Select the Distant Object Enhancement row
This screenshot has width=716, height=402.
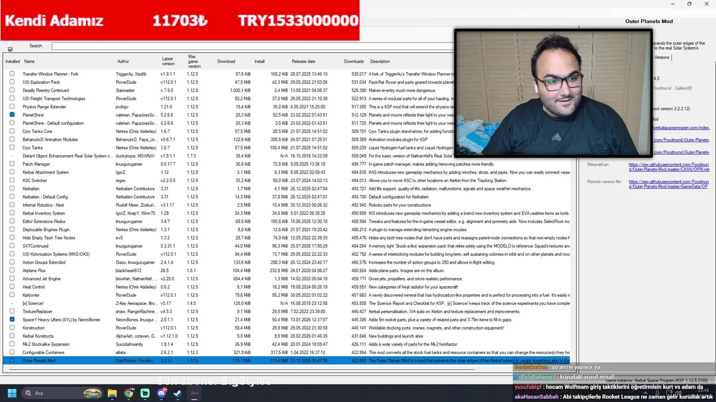(288, 156)
